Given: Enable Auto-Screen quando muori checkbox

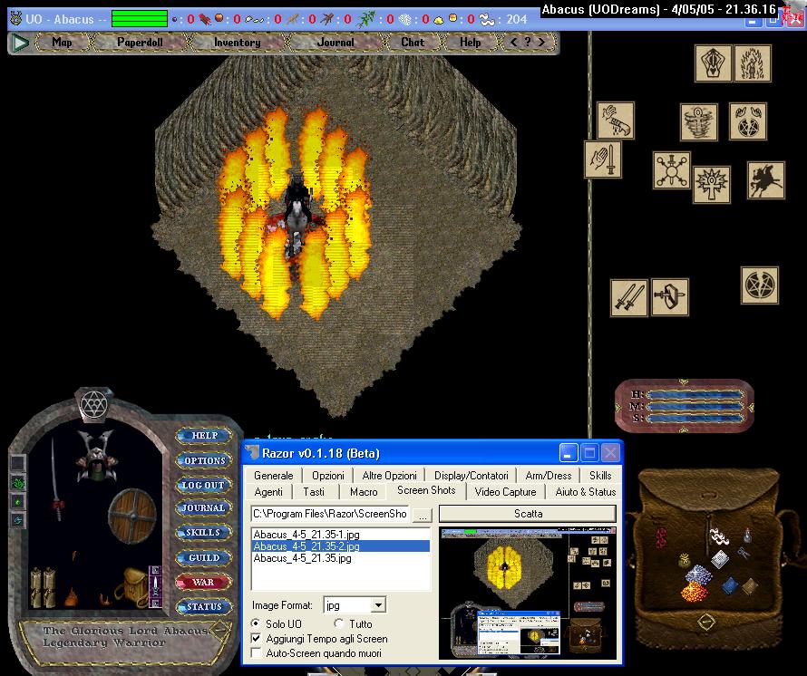Looking at the screenshot, I should (x=256, y=652).
